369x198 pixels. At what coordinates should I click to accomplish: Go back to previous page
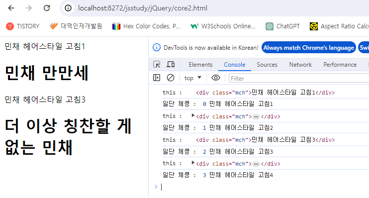pos(11,8)
